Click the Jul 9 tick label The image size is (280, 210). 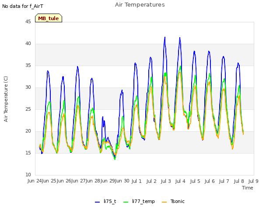pos(253,181)
